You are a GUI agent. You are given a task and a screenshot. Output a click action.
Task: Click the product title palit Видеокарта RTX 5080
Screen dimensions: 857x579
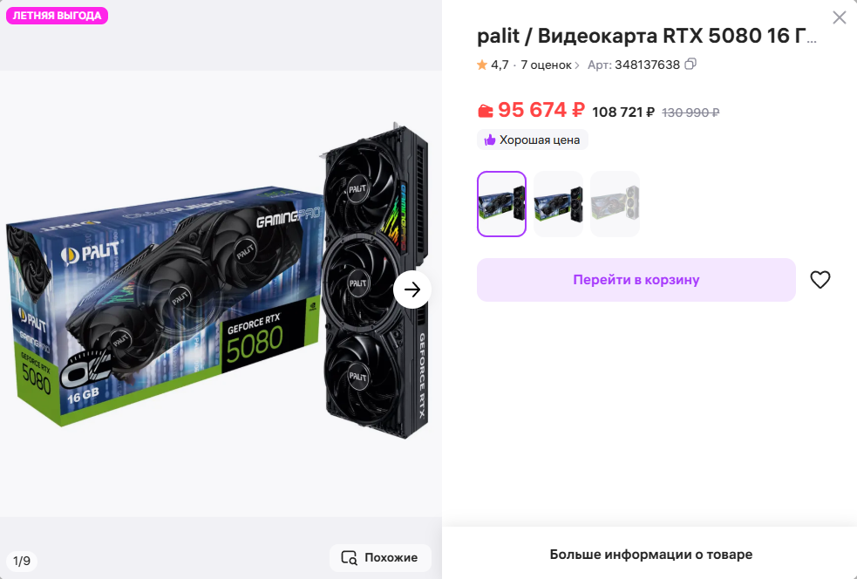click(647, 36)
